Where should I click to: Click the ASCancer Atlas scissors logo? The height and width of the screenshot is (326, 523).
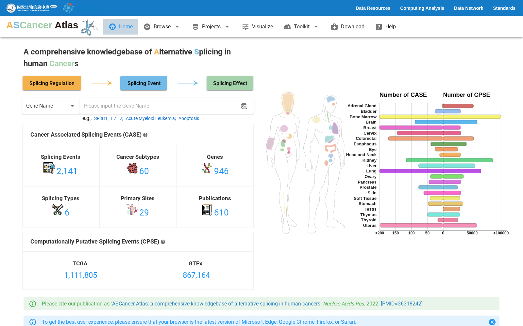pos(89,27)
